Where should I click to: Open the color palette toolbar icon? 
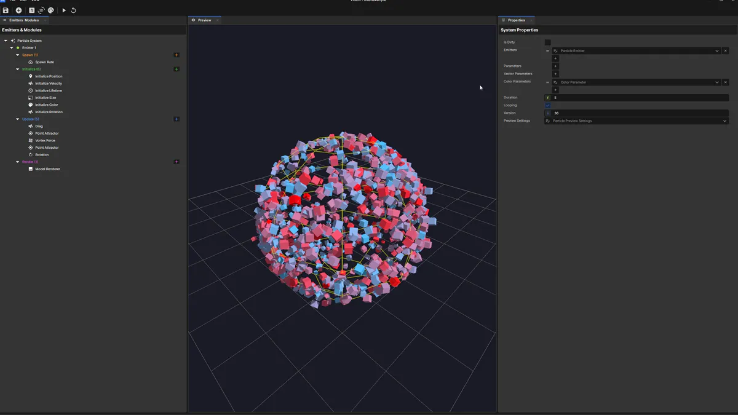tap(51, 10)
